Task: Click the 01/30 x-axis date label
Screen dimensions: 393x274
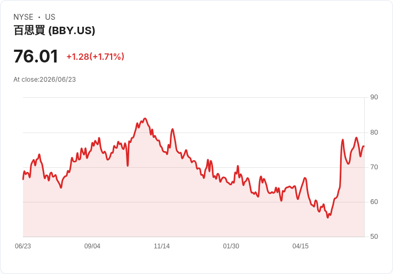Action: click(231, 246)
